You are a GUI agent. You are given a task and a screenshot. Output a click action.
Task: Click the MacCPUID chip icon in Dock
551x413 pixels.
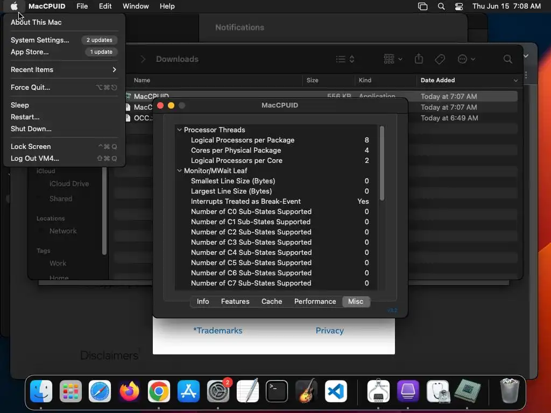tap(467, 391)
